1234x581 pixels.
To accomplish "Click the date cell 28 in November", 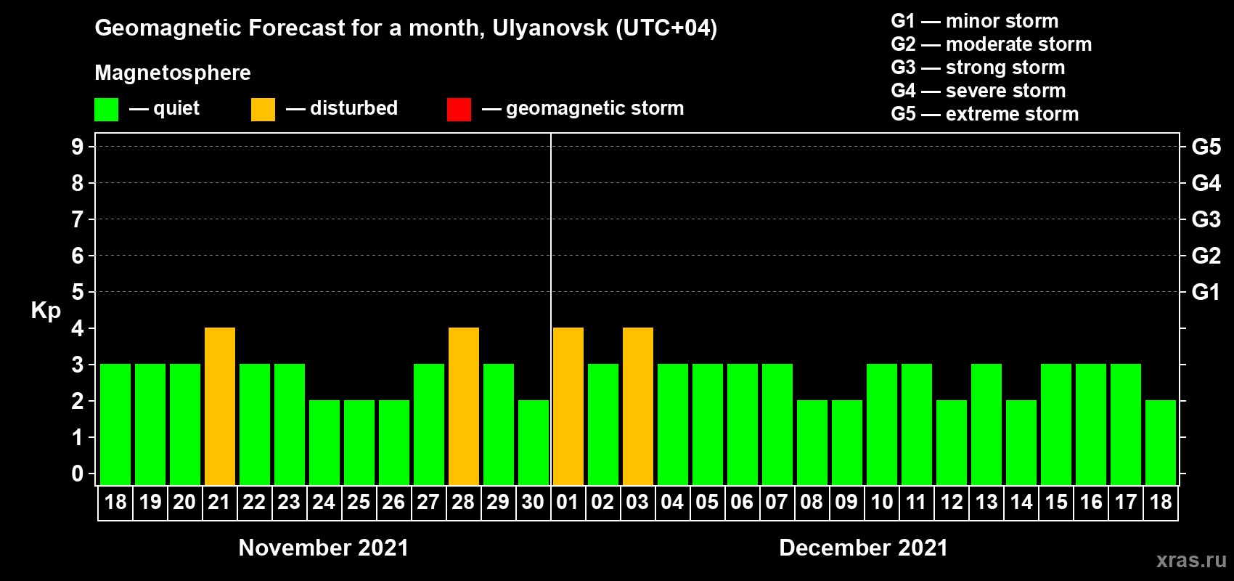I will (x=464, y=503).
